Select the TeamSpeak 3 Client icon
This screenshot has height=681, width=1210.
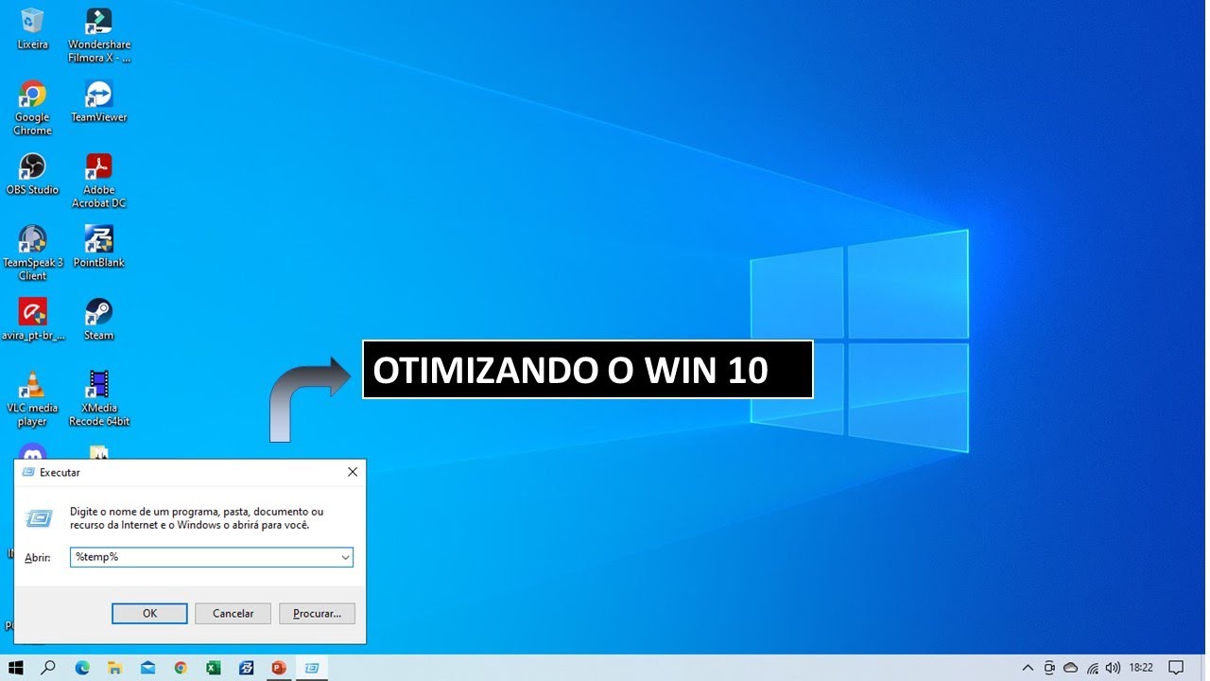click(32, 253)
